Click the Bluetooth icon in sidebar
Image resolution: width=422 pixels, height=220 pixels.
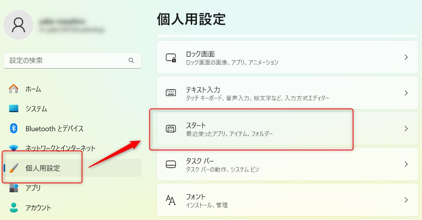click(14, 128)
